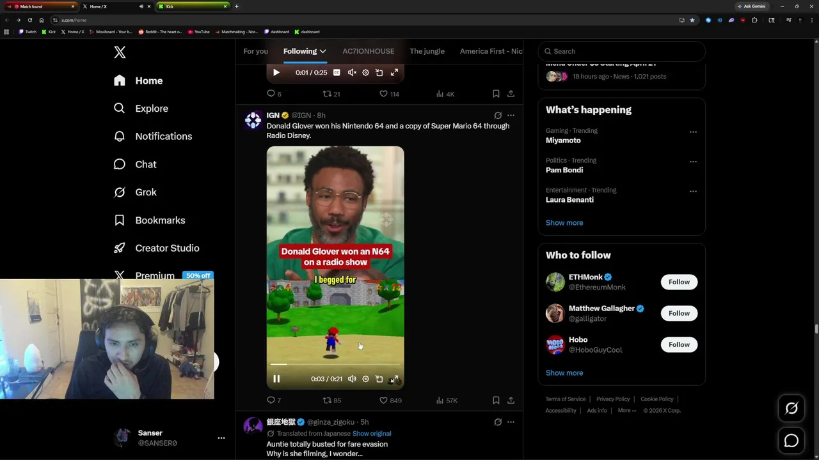This screenshot has width=819, height=460.
Task: Open Chat in sidebar
Action: pos(135,164)
